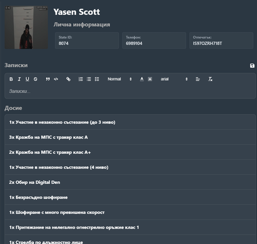
Task: Start a checklist in notes
Action: coord(97,79)
